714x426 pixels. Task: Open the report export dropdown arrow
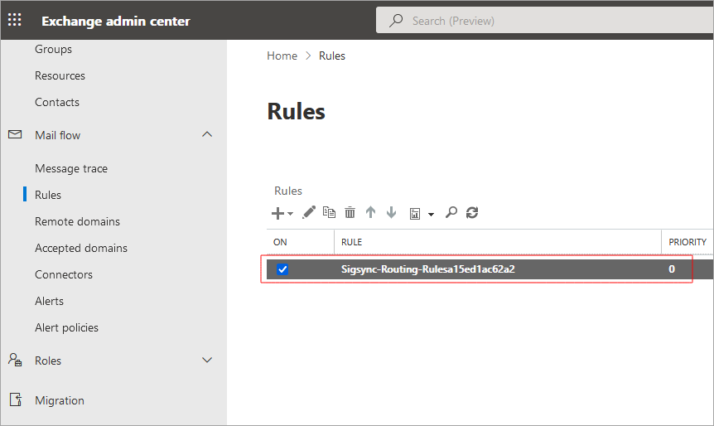[432, 214]
